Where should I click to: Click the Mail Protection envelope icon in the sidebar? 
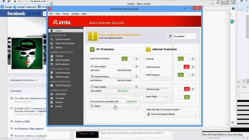click(52, 64)
